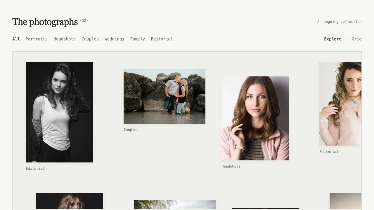The width and height of the screenshot is (374, 210).
Task: Click 'An ongoing collection' text
Action: 340,22
